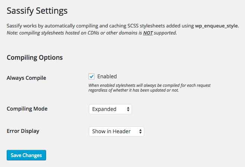
Task: Toggle the Always Compile Enabled checkbox
Action: 91,76
